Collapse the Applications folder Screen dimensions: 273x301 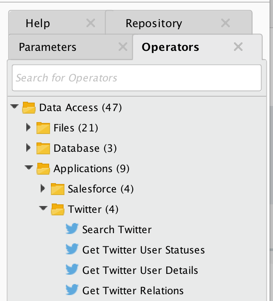click(x=29, y=167)
